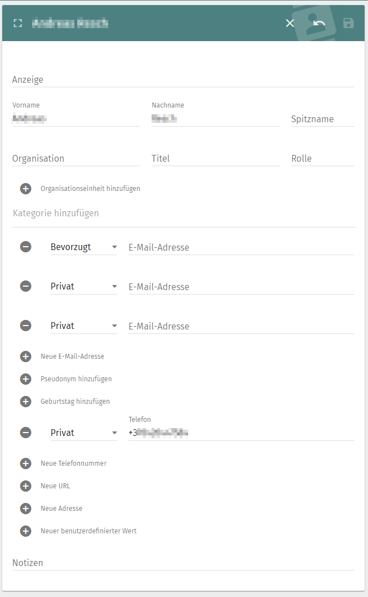This screenshot has height=597, width=368.
Task: Add entry via Neue E-Mail-Adresse plus icon
Action: click(26, 357)
